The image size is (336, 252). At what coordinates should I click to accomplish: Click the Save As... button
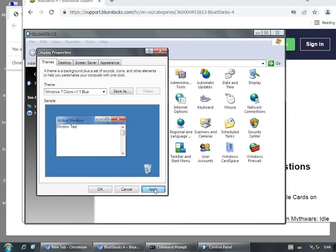click(x=121, y=91)
